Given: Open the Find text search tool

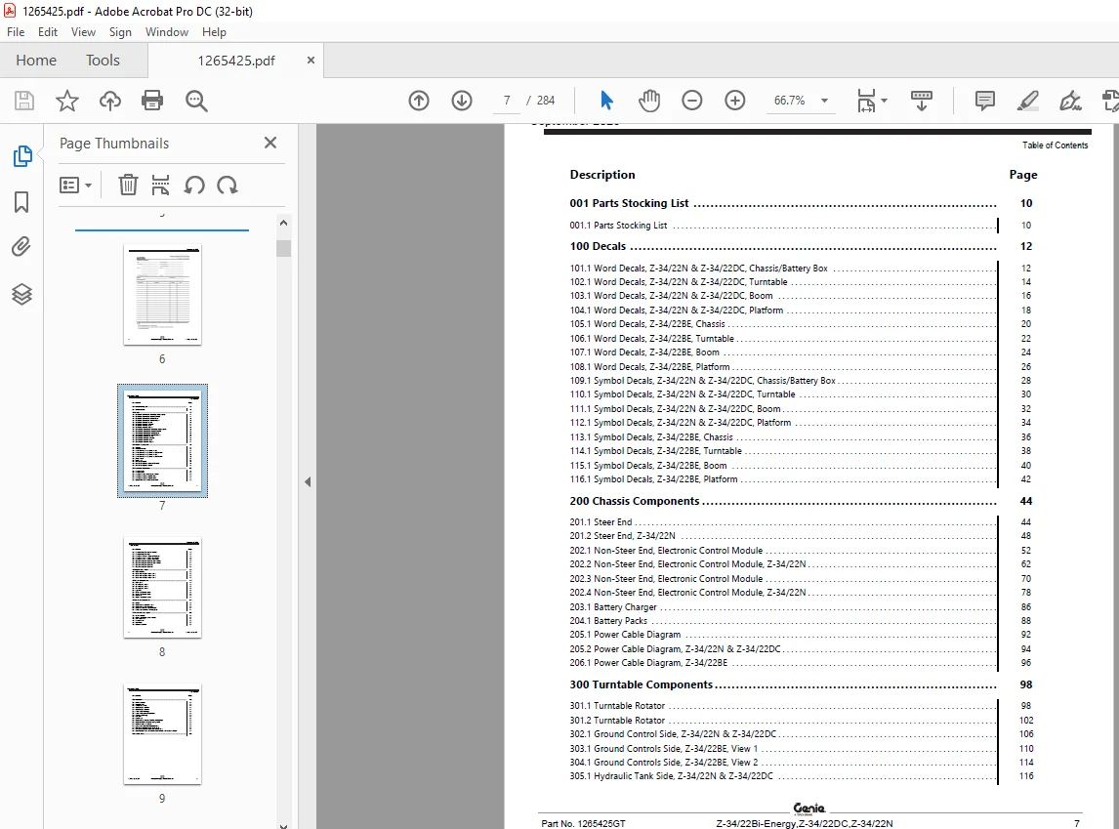Looking at the screenshot, I should point(196,101).
